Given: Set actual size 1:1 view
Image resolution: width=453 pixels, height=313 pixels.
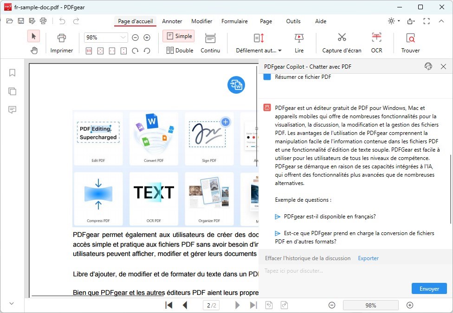Looking at the screenshot, I should click(89, 51).
